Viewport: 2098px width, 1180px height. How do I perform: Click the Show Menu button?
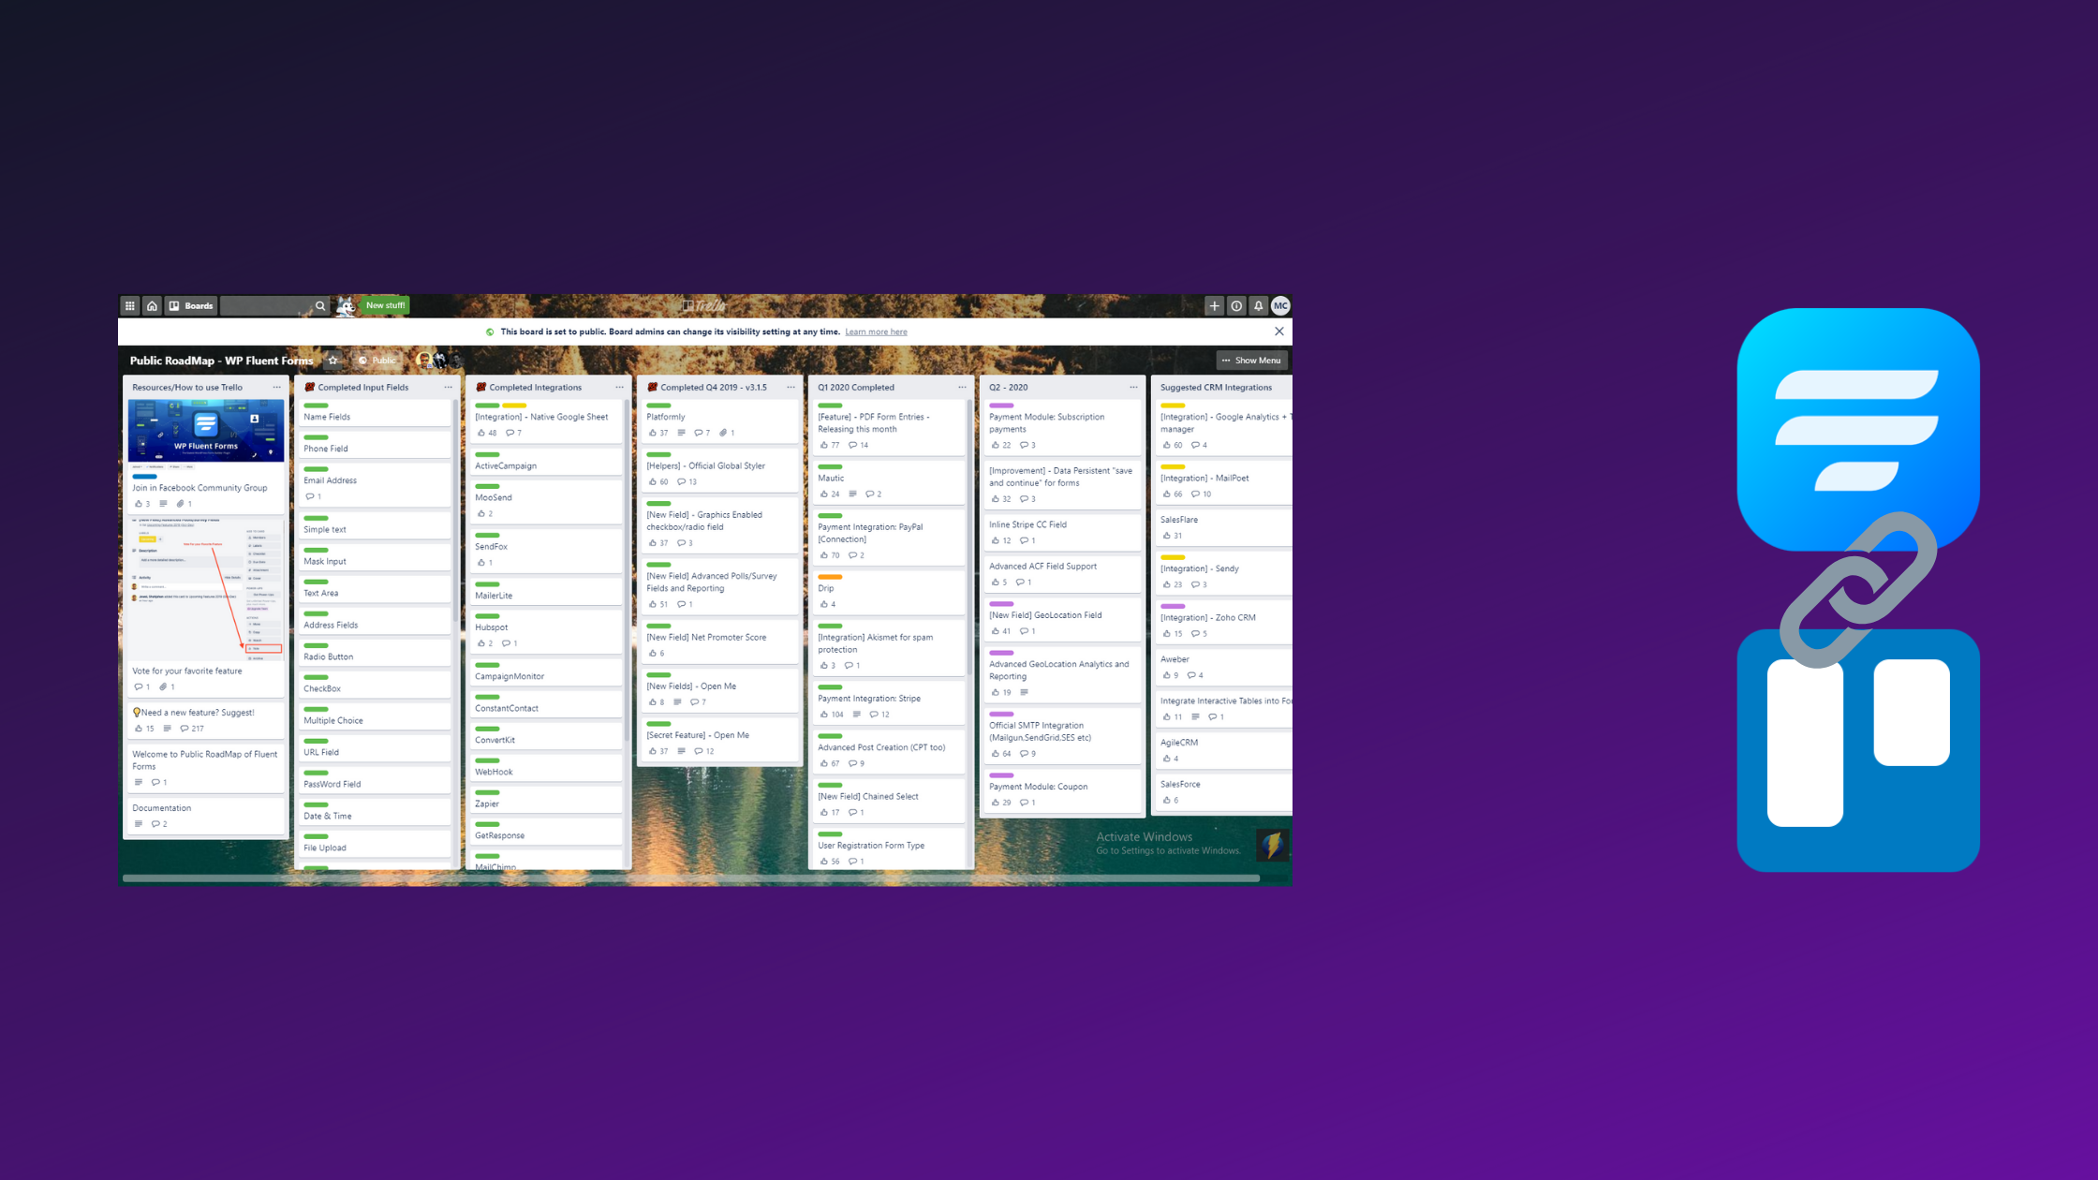(1251, 361)
